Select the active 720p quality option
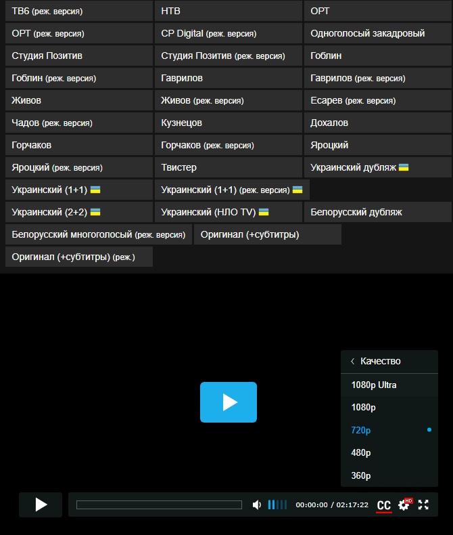 pyautogui.click(x=389, y=430)
